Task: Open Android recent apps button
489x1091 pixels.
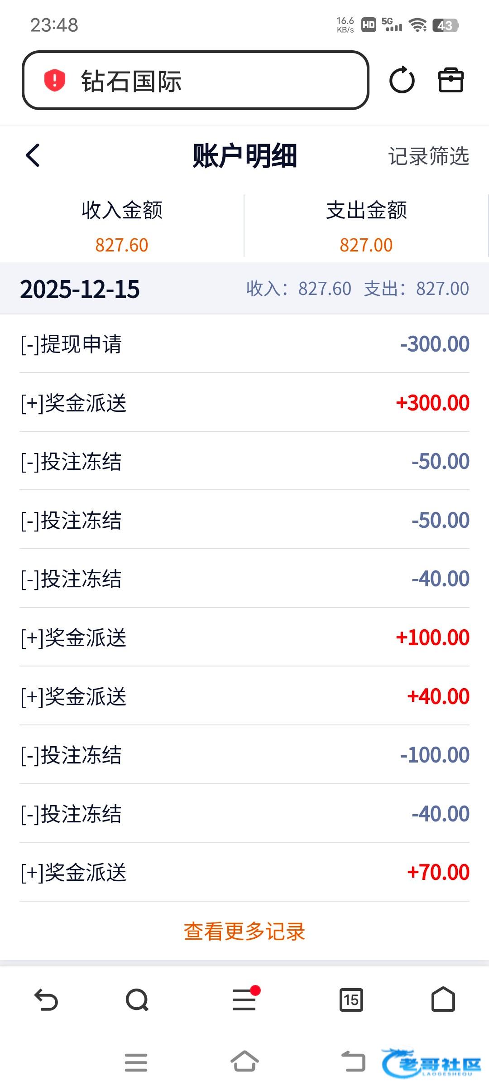Action: click(x=136, y=1062)
